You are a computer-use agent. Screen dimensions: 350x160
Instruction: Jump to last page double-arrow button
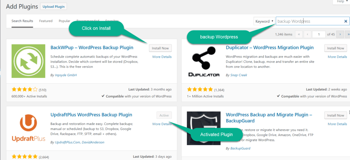(348, 34)
